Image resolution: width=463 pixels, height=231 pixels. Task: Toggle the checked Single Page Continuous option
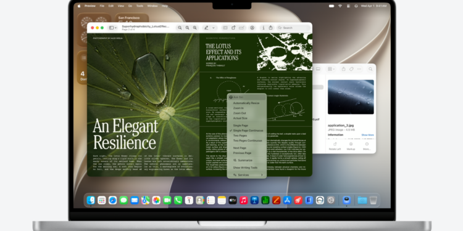coord(247,131)
